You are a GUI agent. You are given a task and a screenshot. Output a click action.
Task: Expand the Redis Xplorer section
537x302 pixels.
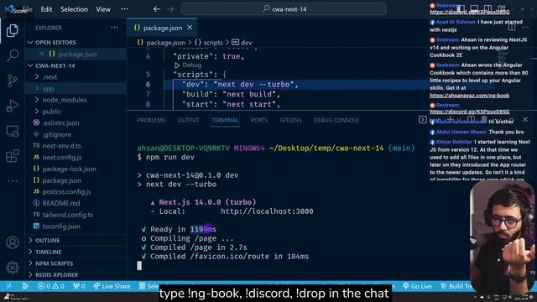(x=76, y=274)
